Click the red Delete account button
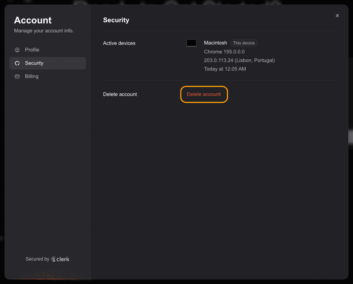This screenshot has height=284, width=353. coord(204,94)
